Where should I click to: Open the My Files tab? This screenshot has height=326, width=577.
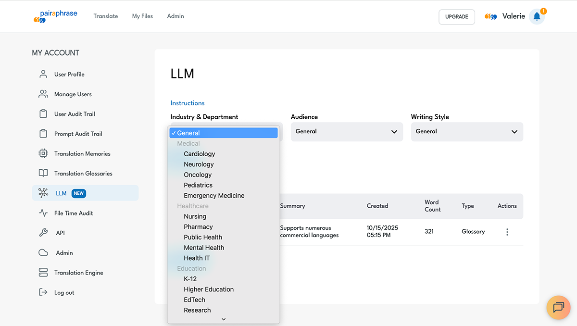pyautogui.click(x=142, y=16)
